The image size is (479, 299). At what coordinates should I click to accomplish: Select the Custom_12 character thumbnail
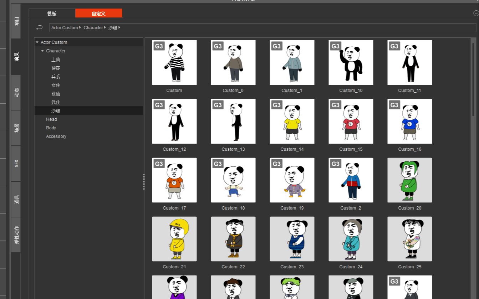pyautogui.click(x=174, y=121)
